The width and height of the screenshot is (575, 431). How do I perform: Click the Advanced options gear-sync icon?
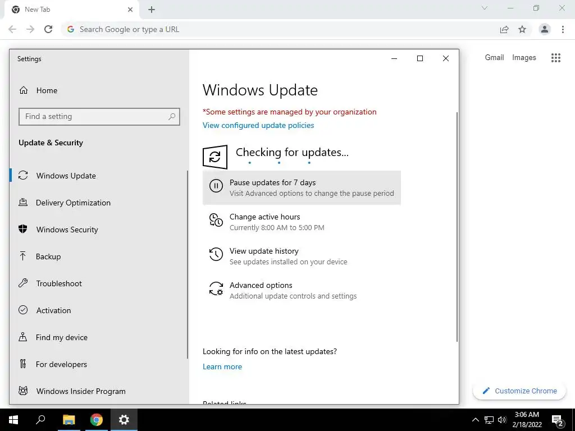[x=216, y=288]
